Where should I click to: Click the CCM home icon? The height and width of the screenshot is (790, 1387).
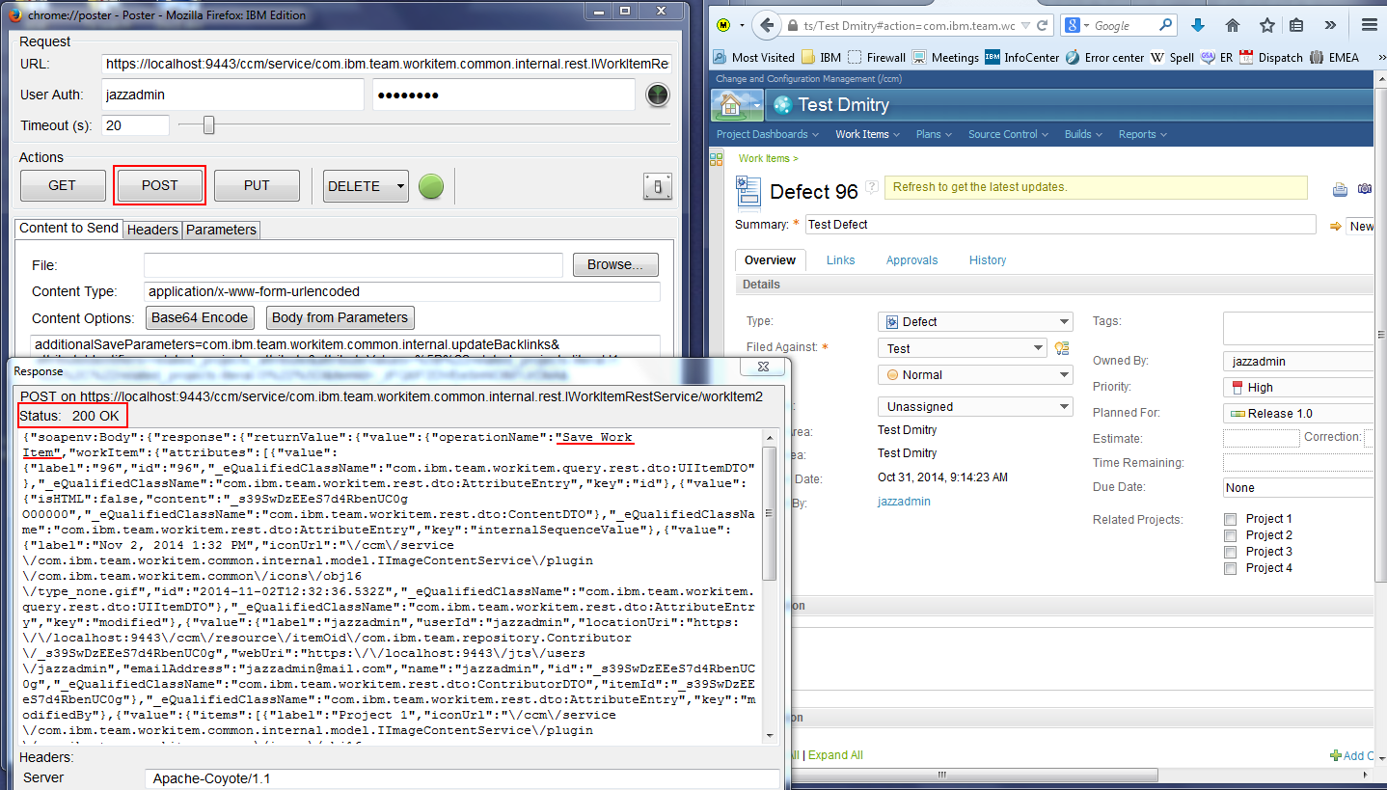[x=730, y=104]
